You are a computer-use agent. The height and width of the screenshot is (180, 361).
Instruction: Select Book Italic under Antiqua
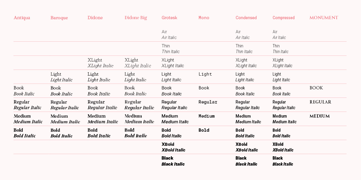(x=24, y=94)
